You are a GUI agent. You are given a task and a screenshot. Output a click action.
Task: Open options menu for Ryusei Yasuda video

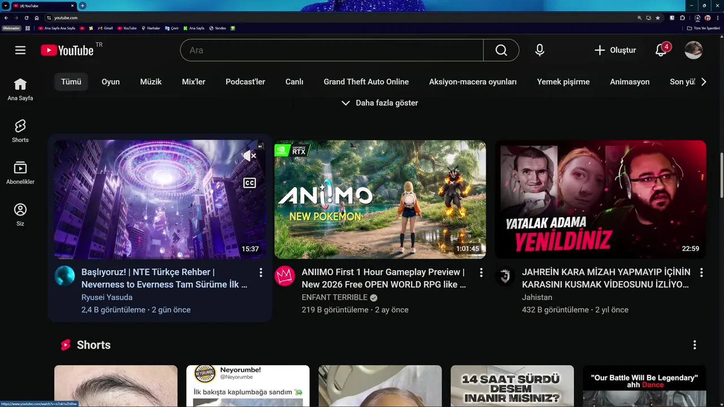261,272
